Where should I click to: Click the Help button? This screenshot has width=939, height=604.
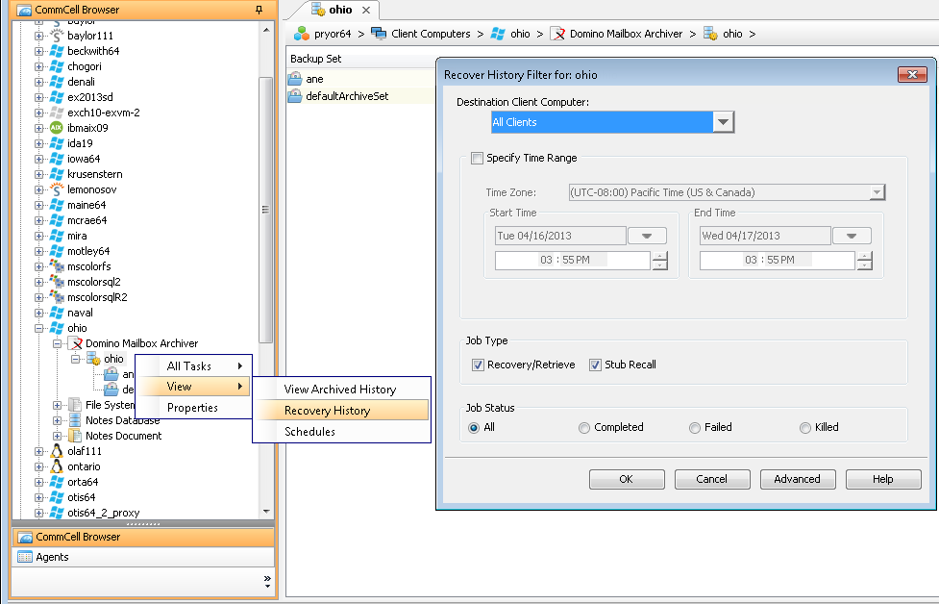(x=883, y=479)
